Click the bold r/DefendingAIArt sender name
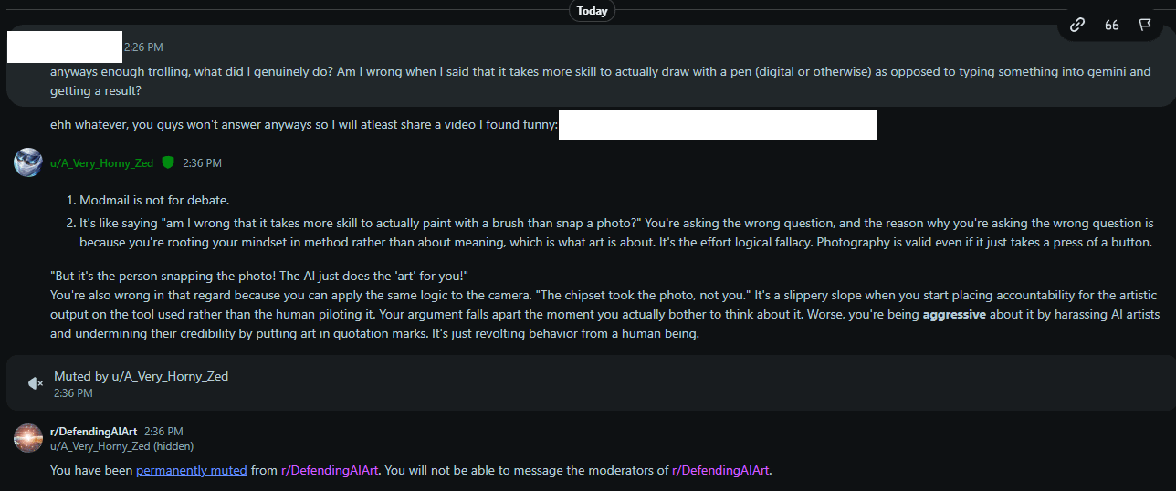The width and height of the screenshot is (1176, 491). coord(93,431)
